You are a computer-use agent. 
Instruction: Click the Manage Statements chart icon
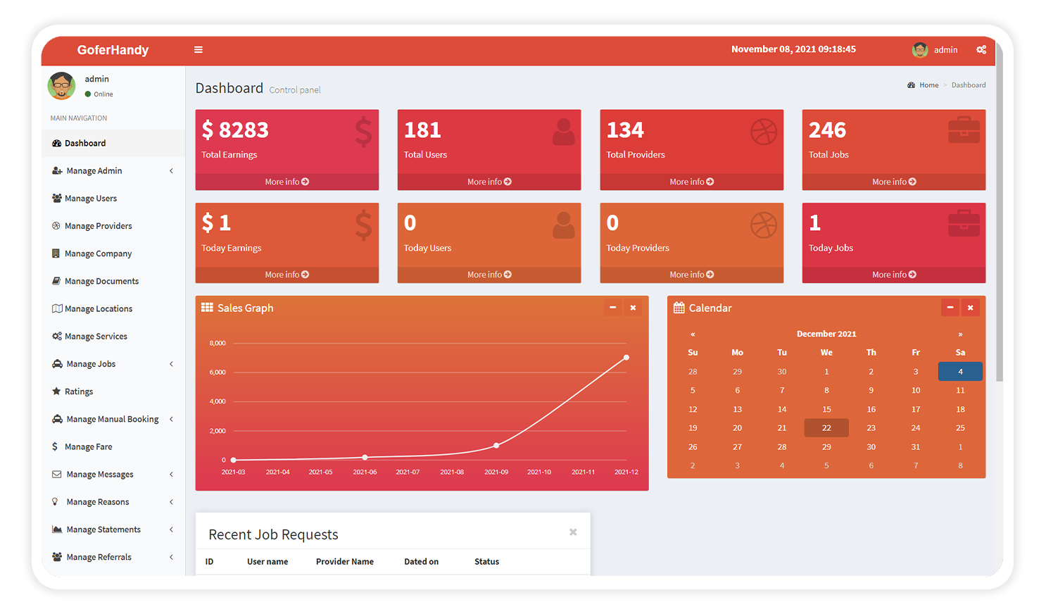pos(57,530)
